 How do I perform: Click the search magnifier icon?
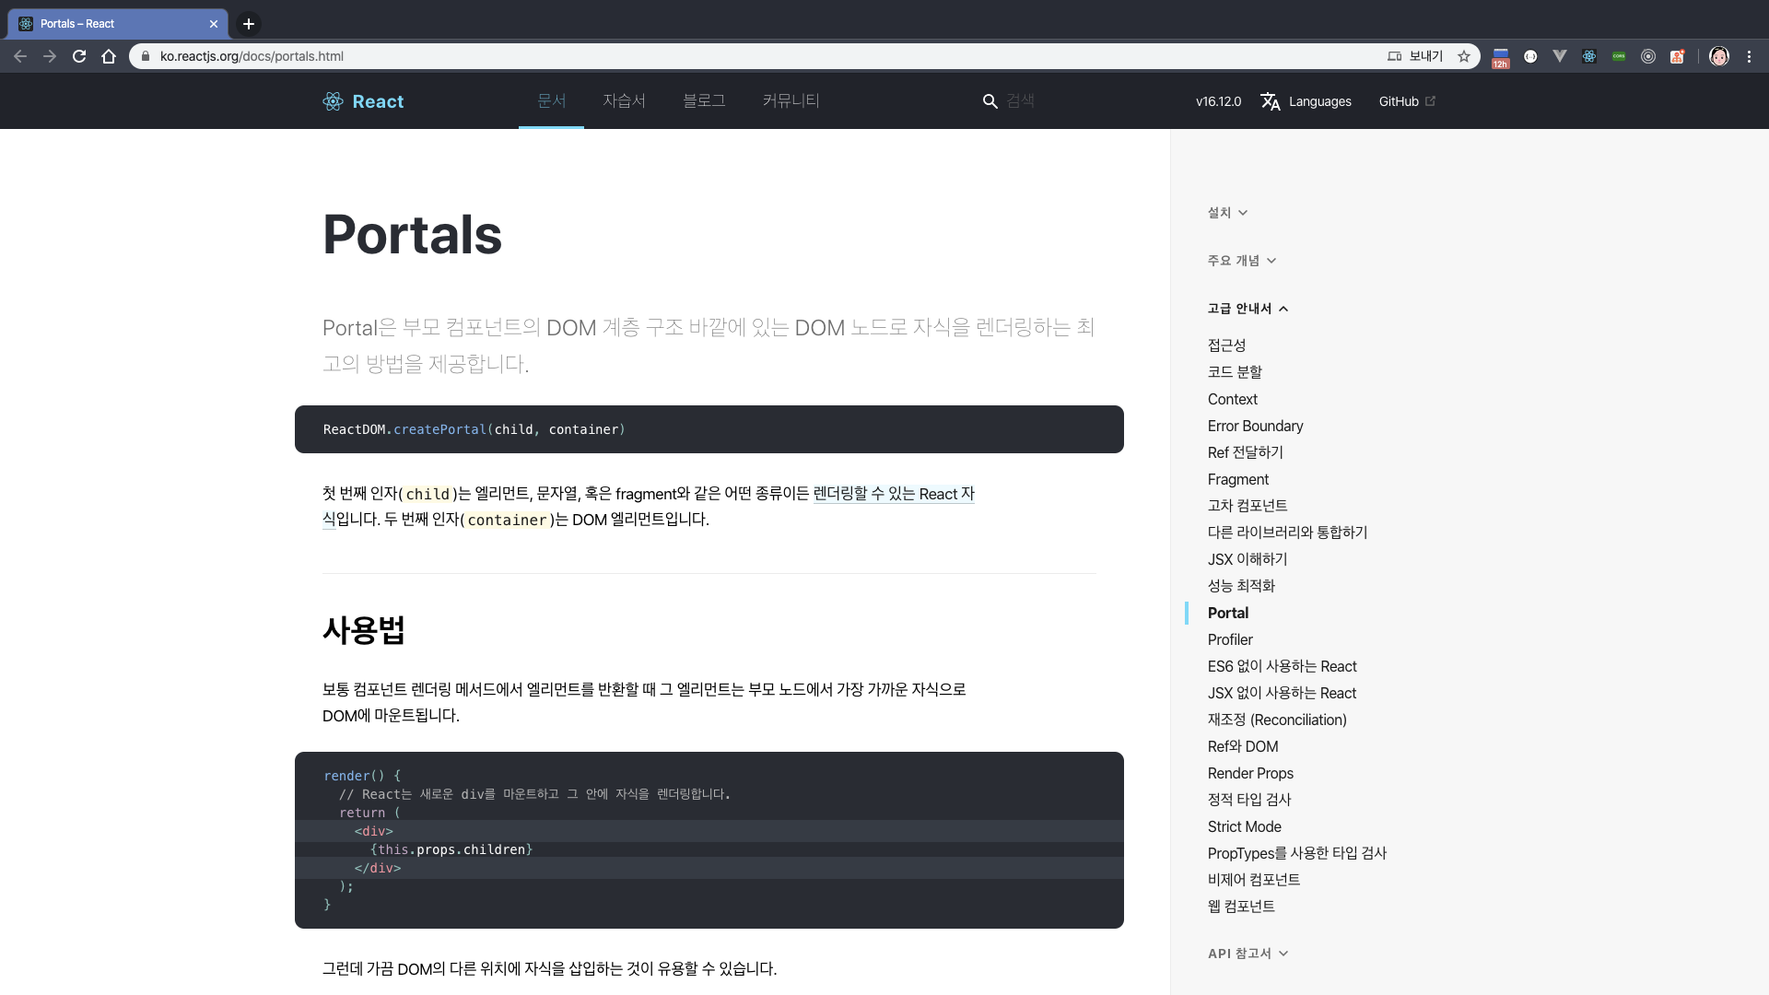(990, 101)
